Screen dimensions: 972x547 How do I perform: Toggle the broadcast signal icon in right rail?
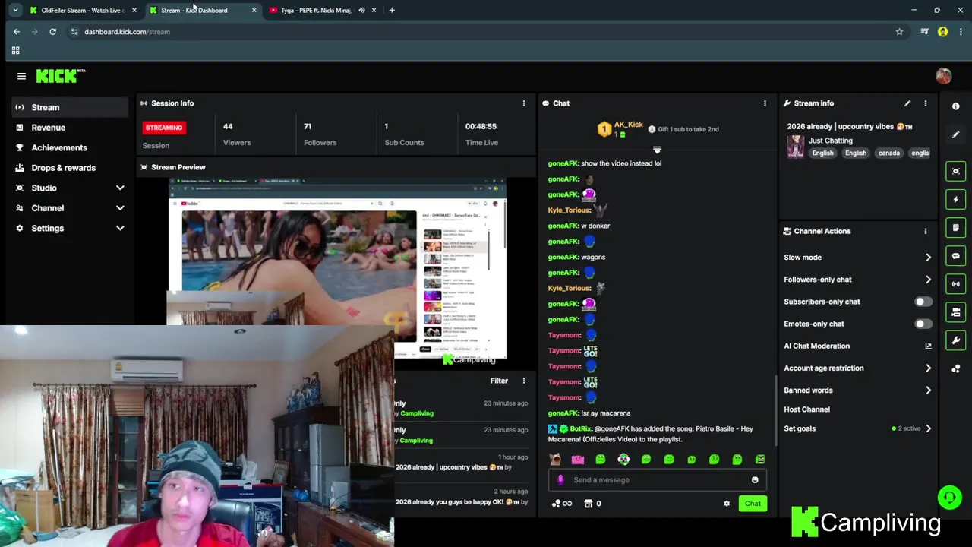tap(956, 284)
